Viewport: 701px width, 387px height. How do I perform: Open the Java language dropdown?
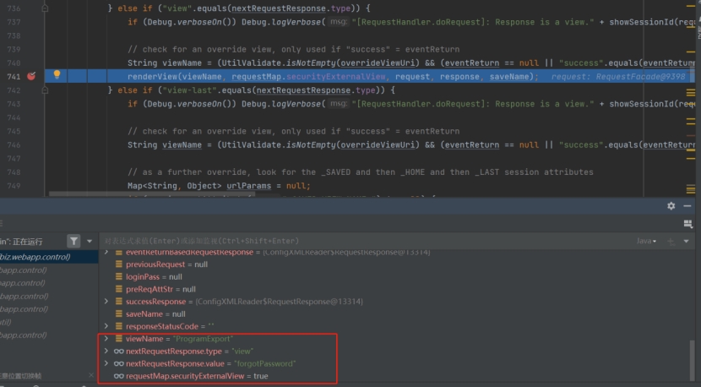tap(646, 241)
